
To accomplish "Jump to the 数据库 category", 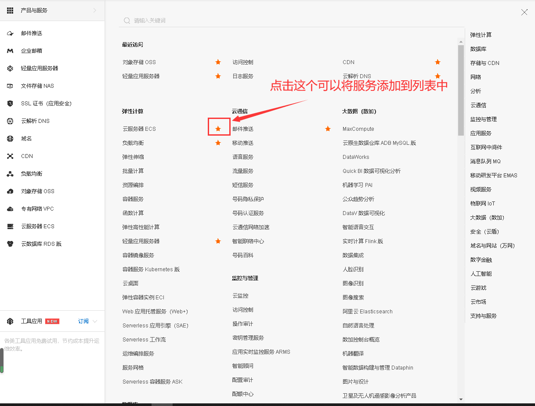I will click(x=478, y=49).
